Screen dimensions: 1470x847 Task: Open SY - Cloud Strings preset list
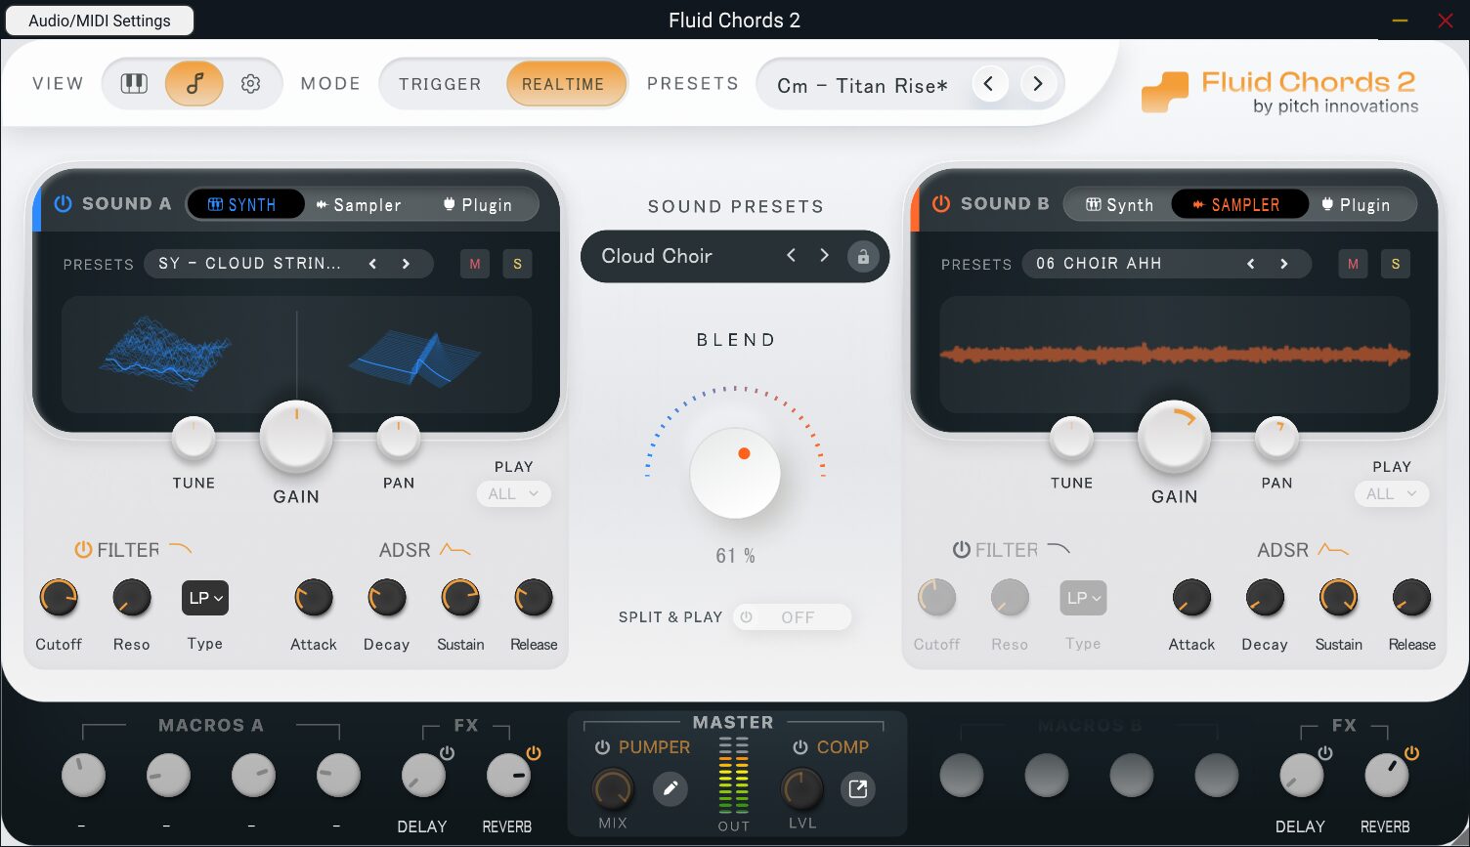[x=250, y=264]
